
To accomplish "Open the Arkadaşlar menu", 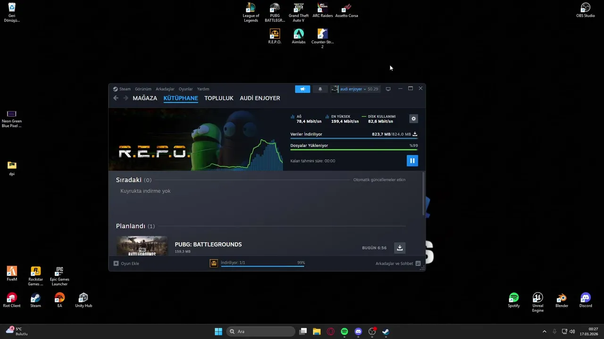I will click(x=165, y=89).
